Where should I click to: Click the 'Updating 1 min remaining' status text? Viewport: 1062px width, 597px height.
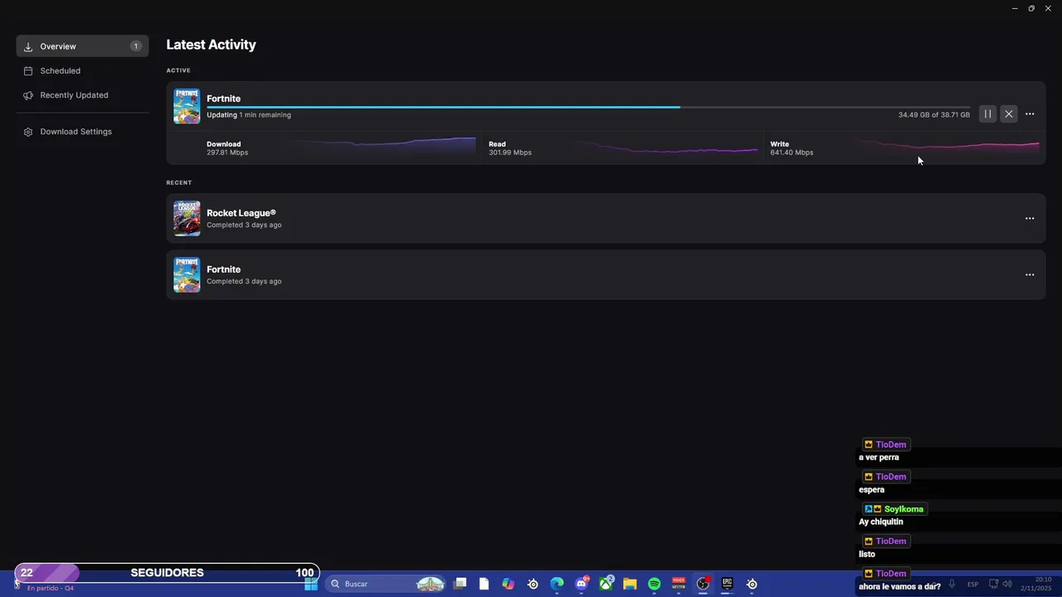click(x=249, y=115)
